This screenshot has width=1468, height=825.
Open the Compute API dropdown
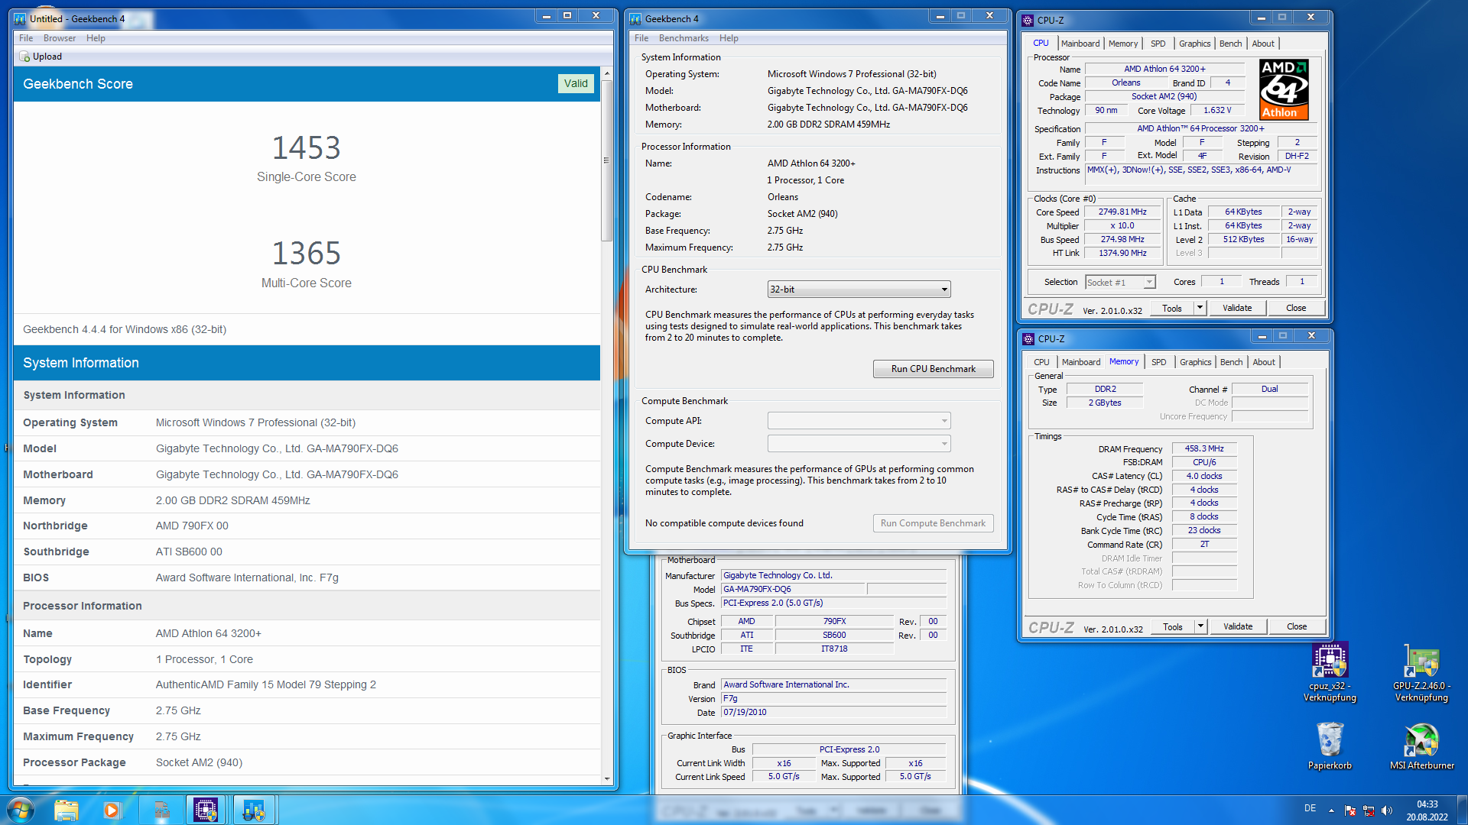click(x=859, y=421)
